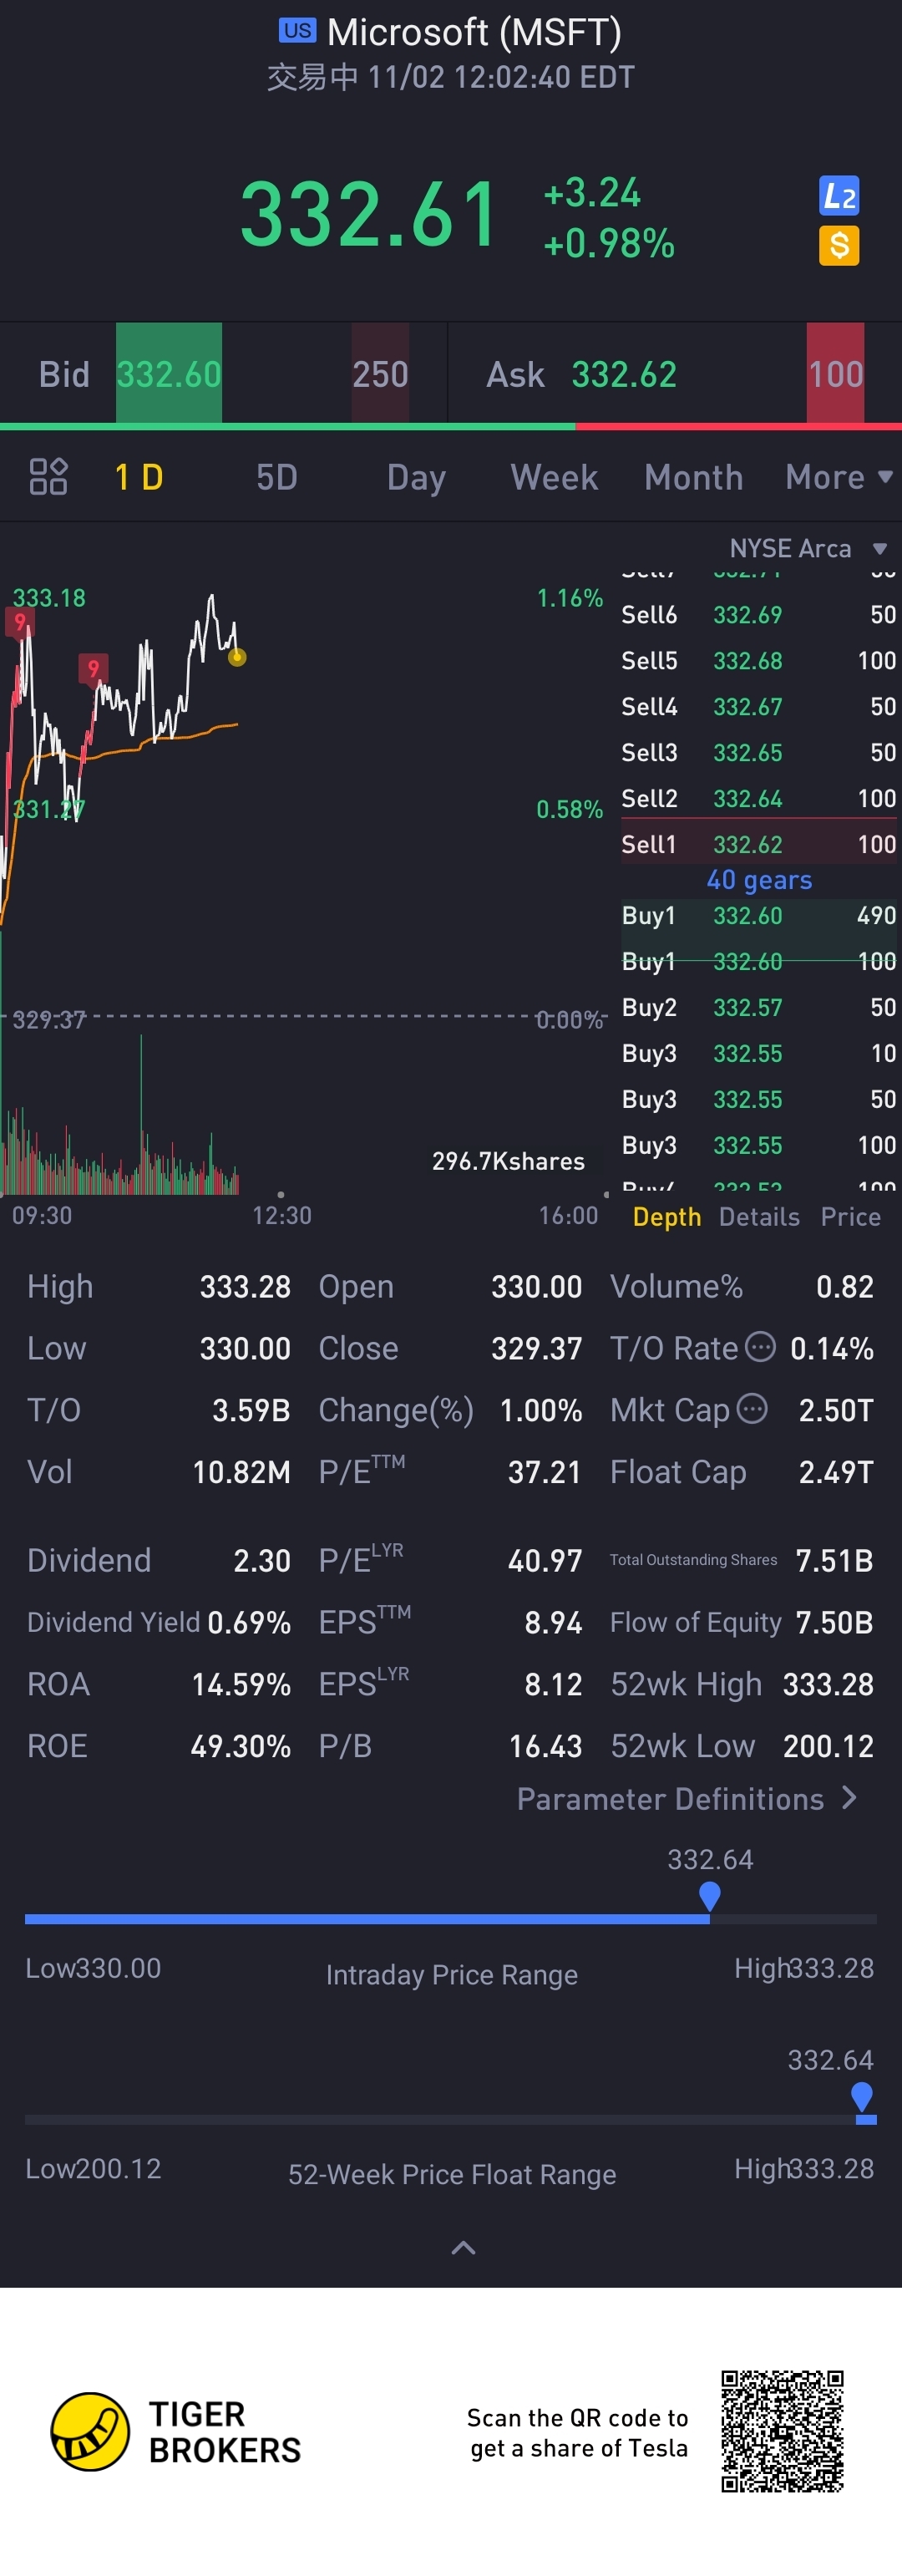Image resolution: width=902 pixels, height=2576 pixels.
Task: Tap the QR code image
Action: pos(782,2431)
